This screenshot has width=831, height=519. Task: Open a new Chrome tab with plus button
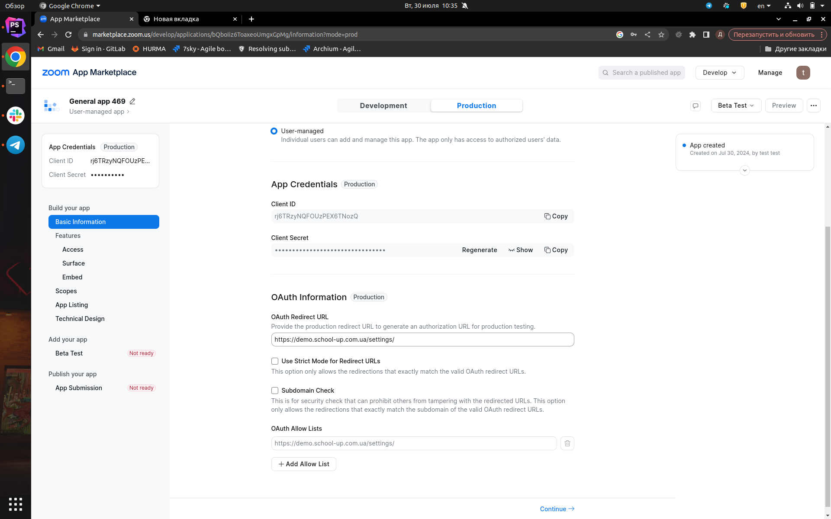[x=251, y=19]
